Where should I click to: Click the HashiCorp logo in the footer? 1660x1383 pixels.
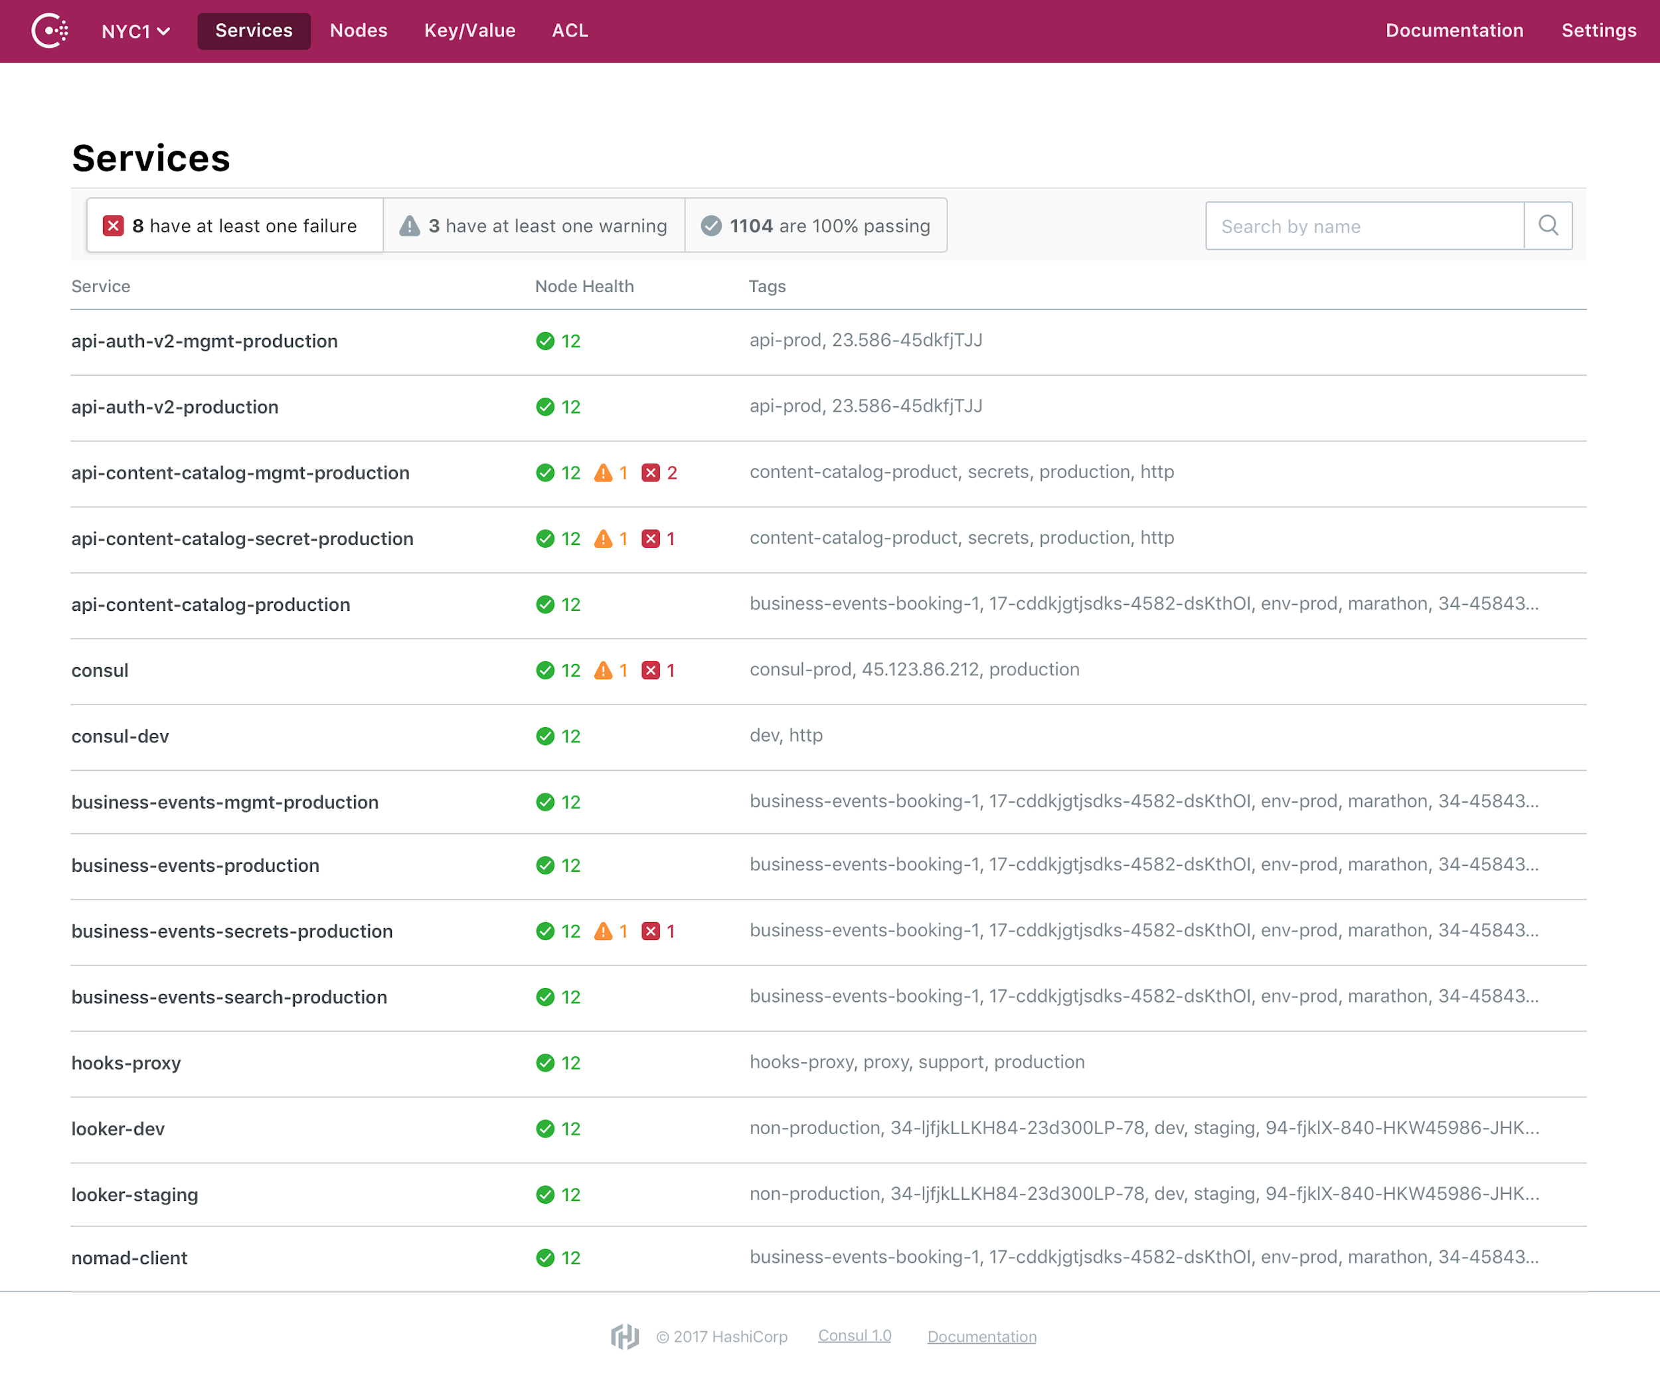click(x=624, y=1336)
